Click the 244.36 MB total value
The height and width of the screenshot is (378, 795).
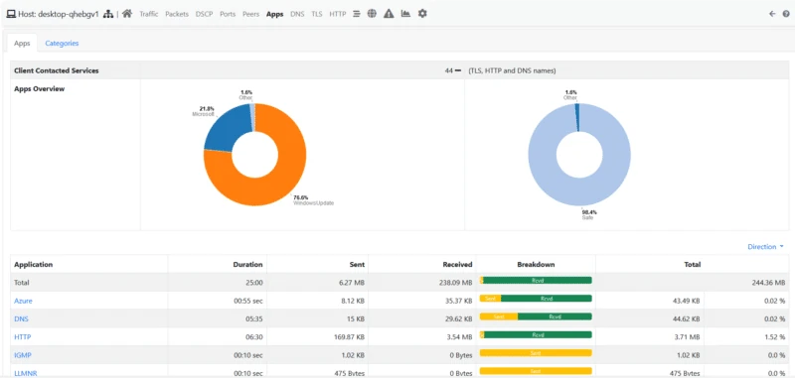tap(768, 283)
